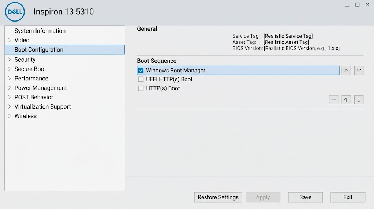Screen dimensions: 374x209
Task: Click the down arrow below boot list
Action: (359, 100)
